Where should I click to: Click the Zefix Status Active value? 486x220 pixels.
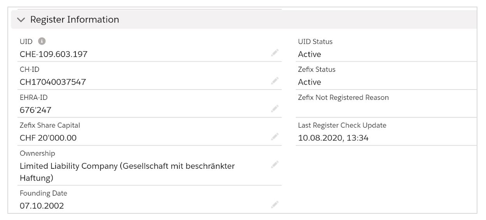pos(309,82)
